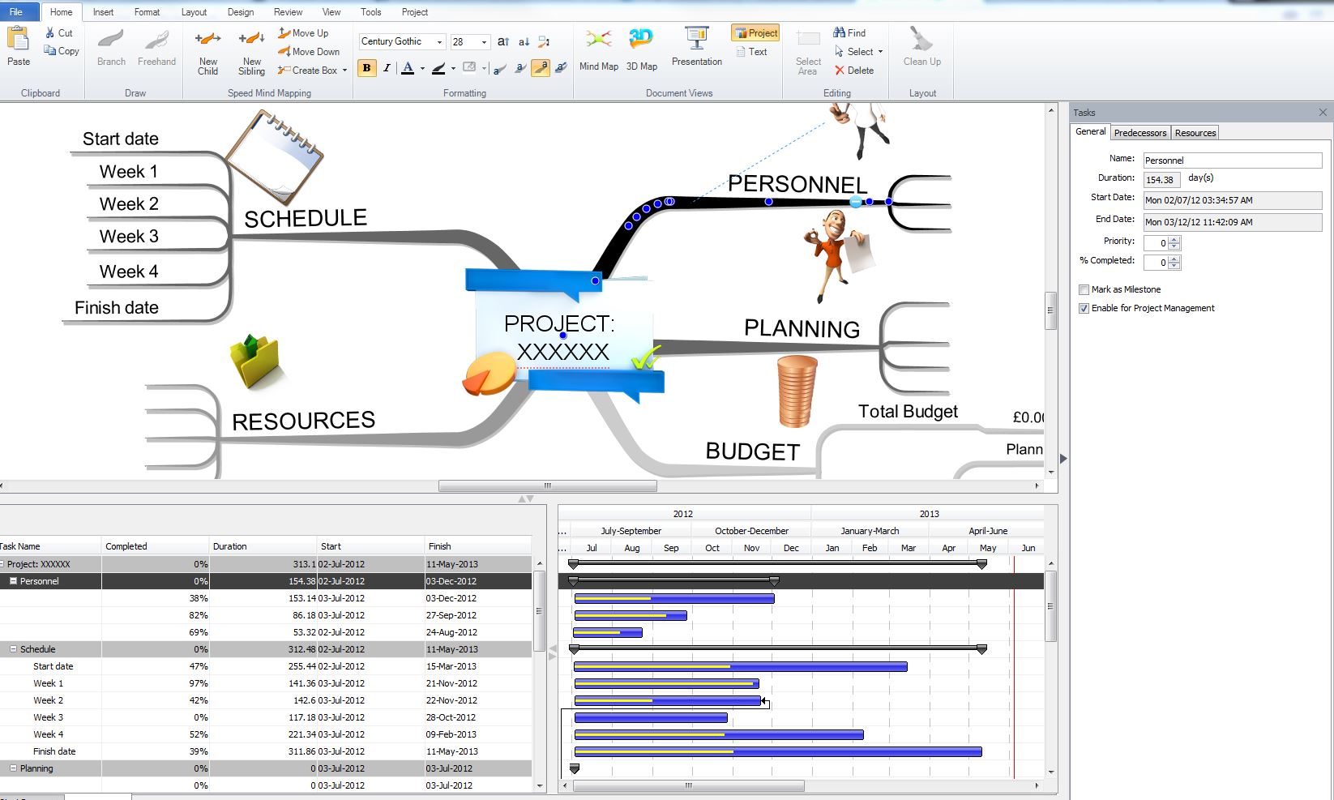This screenshot has height=800, width=1334.
Task: Click the Create Box button
Action: pyautogui.click(x=308, y=71)
